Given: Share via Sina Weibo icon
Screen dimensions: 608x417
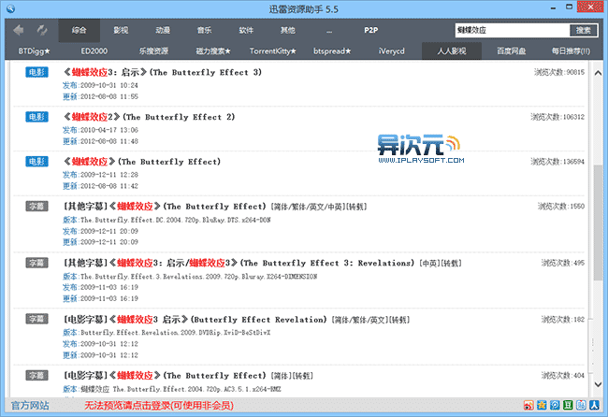Looking at the screenshot, I should tap(528, 406).
